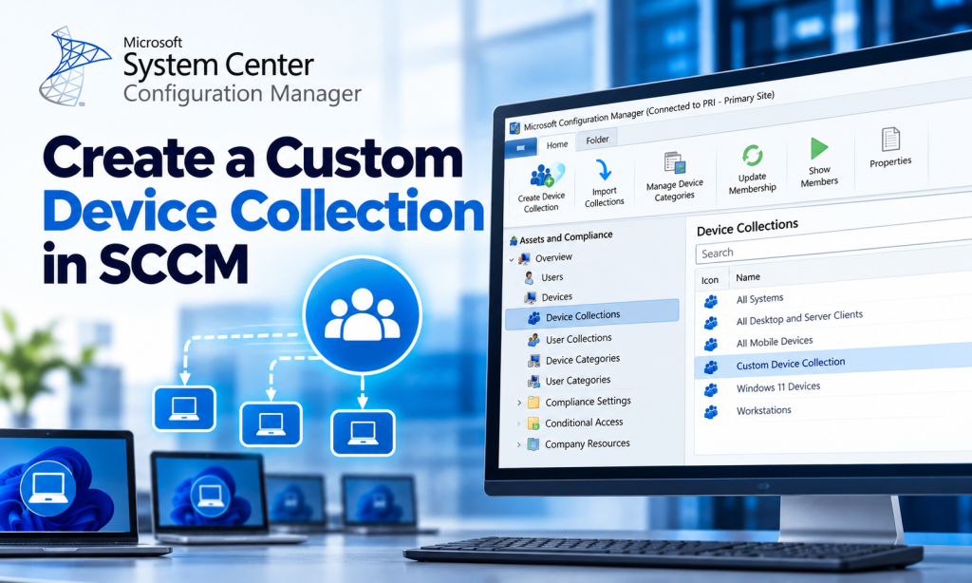Click the Create Device Collection ribbon icon
The image size is (972, 583).
tap(547, 175)
